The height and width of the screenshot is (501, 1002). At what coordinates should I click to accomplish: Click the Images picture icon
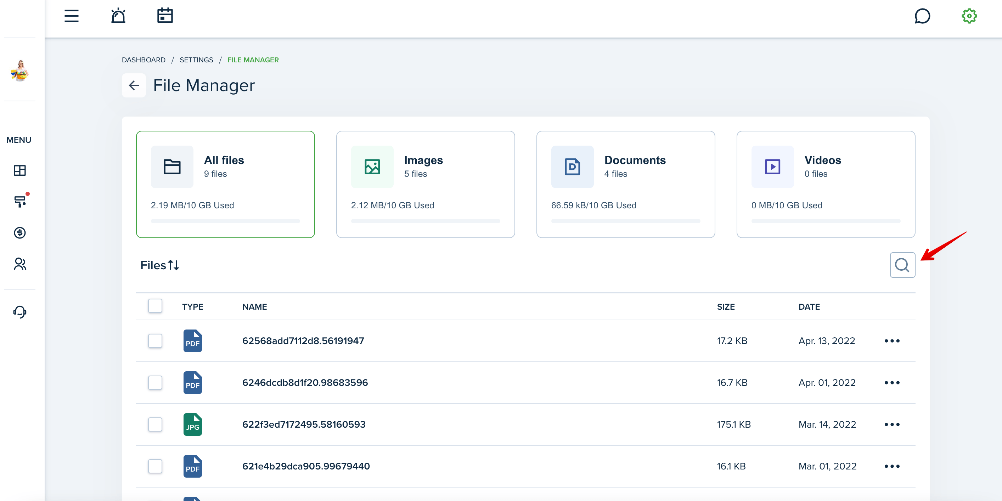[x=372, y=167]
